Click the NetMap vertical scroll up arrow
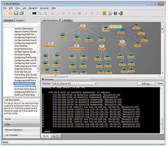Viewport: 168px width, 147px height. [x=162, y=23]
